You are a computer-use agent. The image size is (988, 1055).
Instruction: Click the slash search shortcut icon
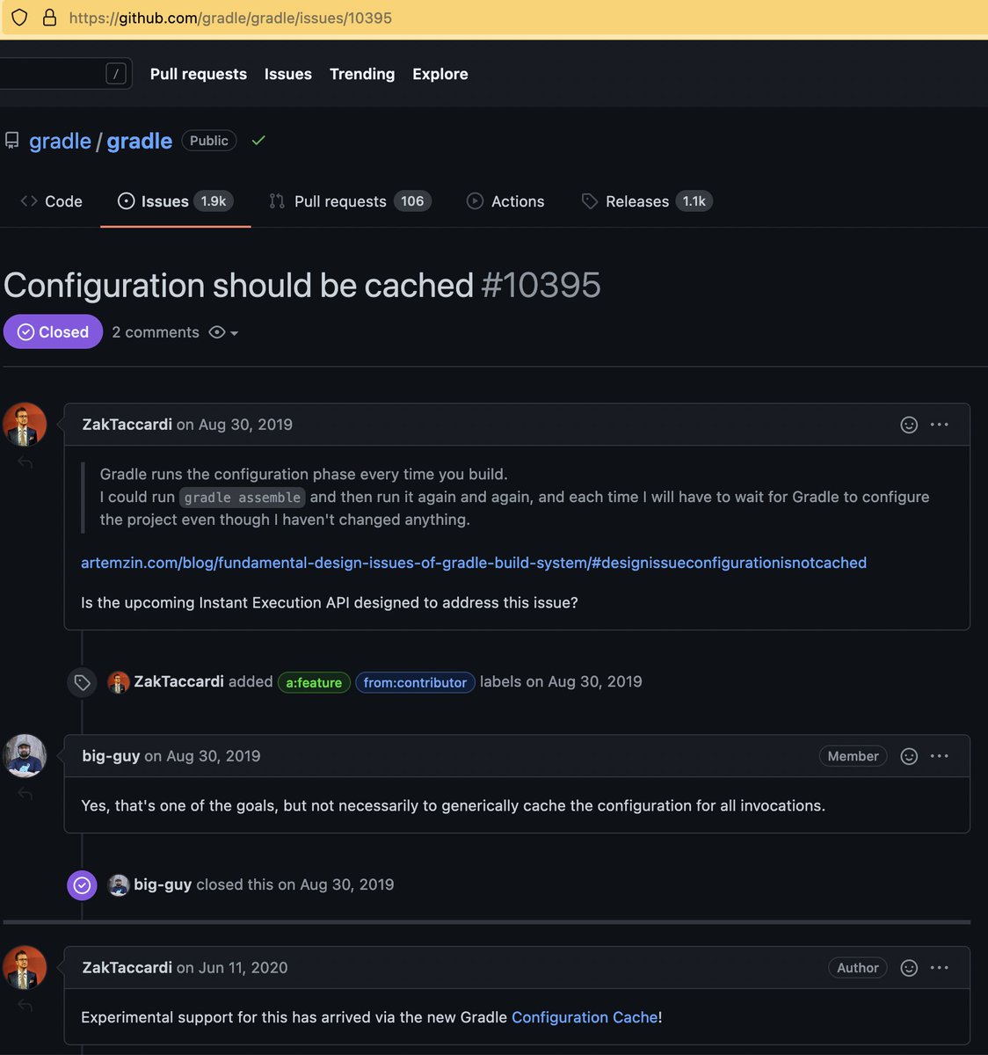pyautogui.click(x=116, y=74)
